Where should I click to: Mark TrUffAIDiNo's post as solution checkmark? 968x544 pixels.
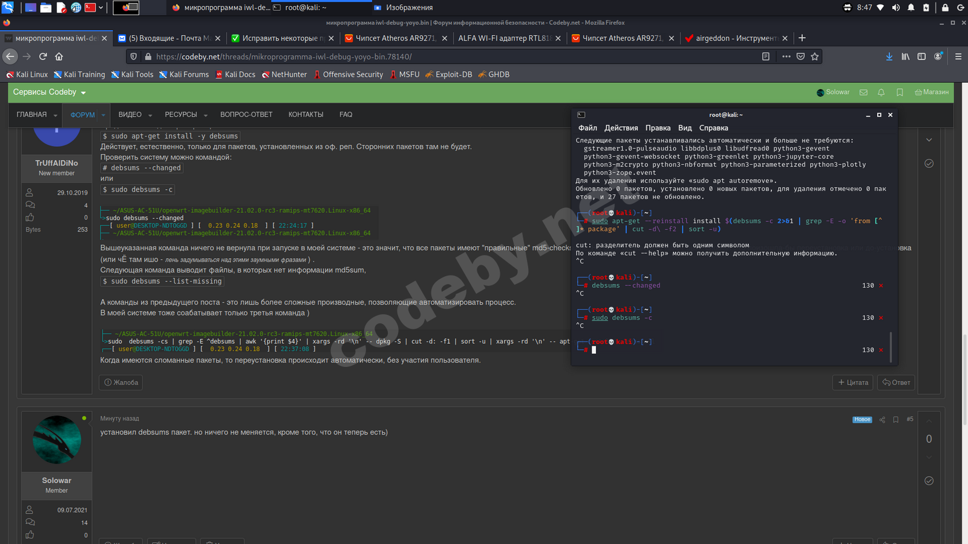[929, 164]
